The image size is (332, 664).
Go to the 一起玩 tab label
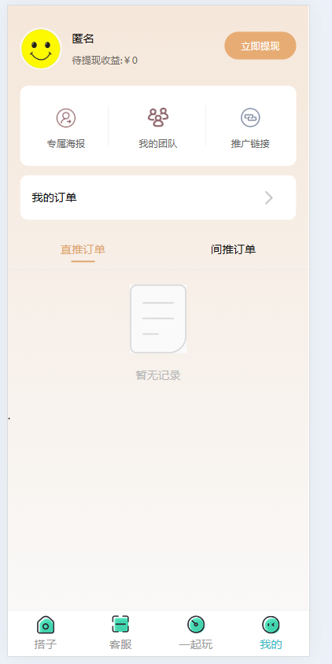(196, 644)
